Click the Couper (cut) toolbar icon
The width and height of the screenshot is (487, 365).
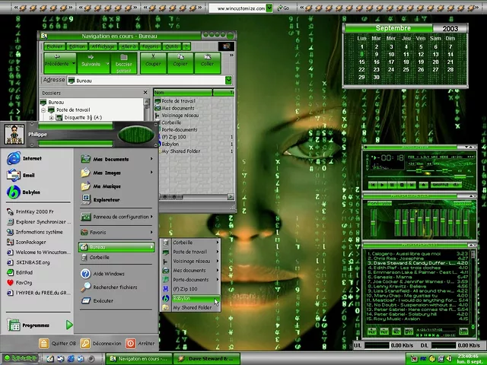click(154, 61)
